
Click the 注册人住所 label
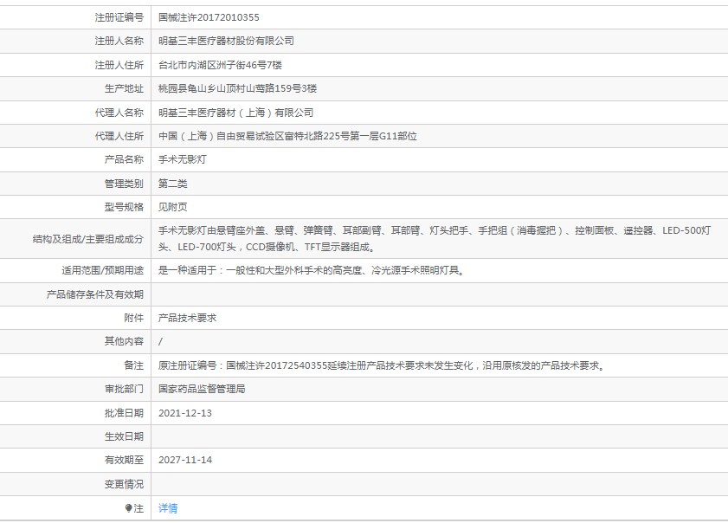[x=119, y=65]
